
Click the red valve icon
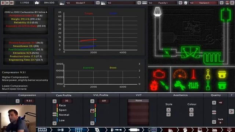click(x=194, y=74)
